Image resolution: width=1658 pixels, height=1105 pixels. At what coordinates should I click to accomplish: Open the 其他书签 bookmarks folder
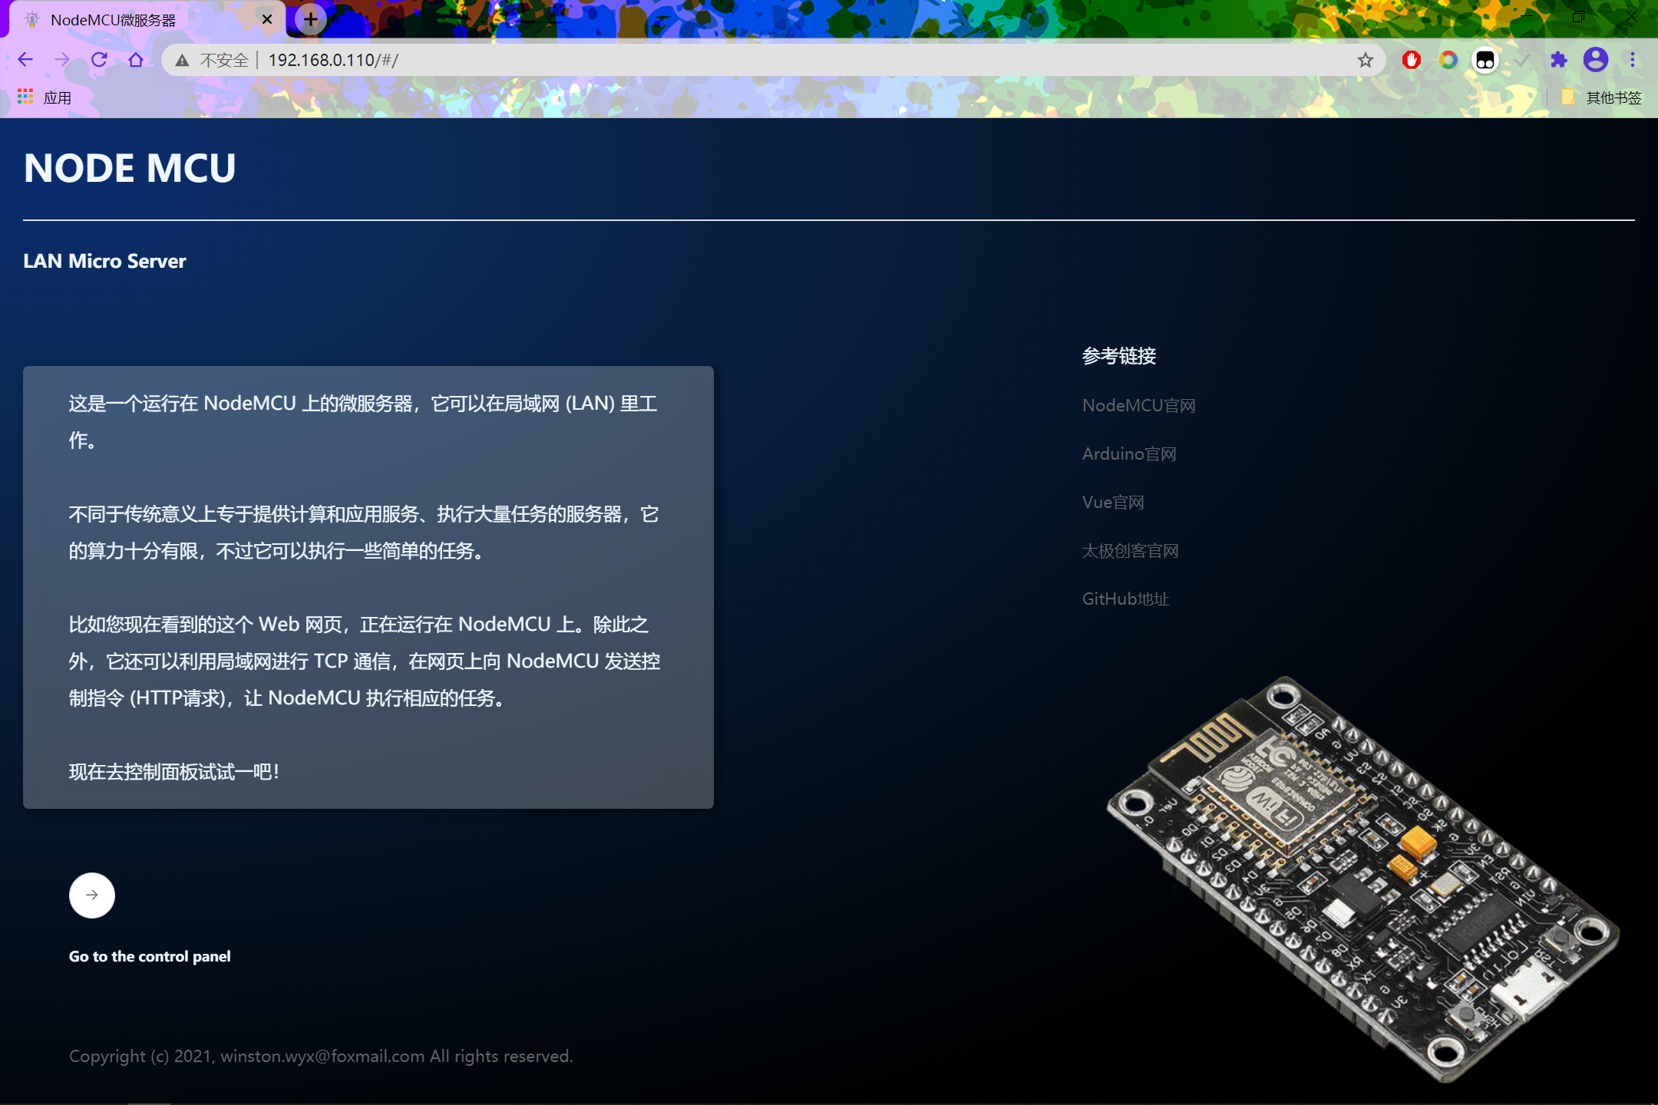[1603, 97]
